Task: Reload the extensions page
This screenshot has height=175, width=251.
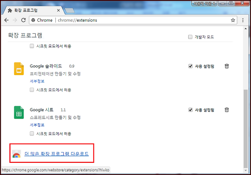Action: point(24,20)
